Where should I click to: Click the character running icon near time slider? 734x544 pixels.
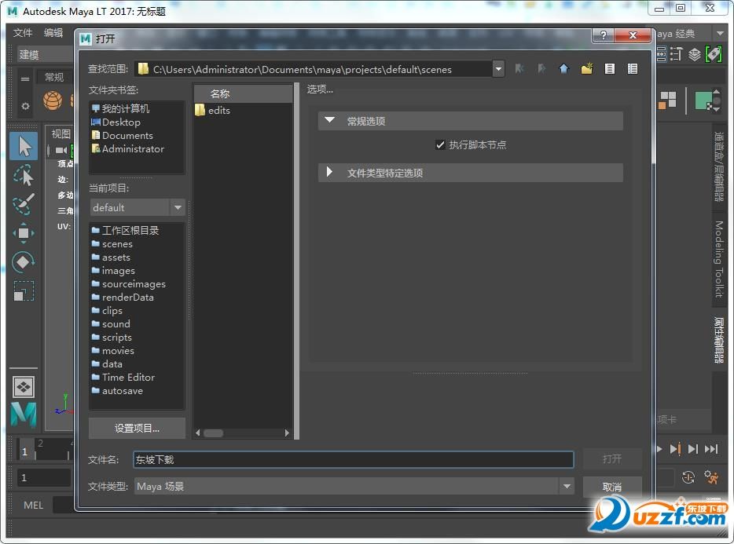tap(711, 477)
